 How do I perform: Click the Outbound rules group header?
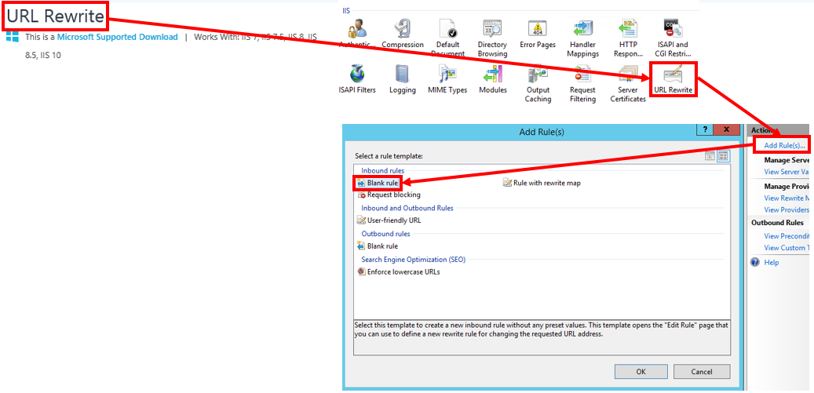[x=385, y=234]
